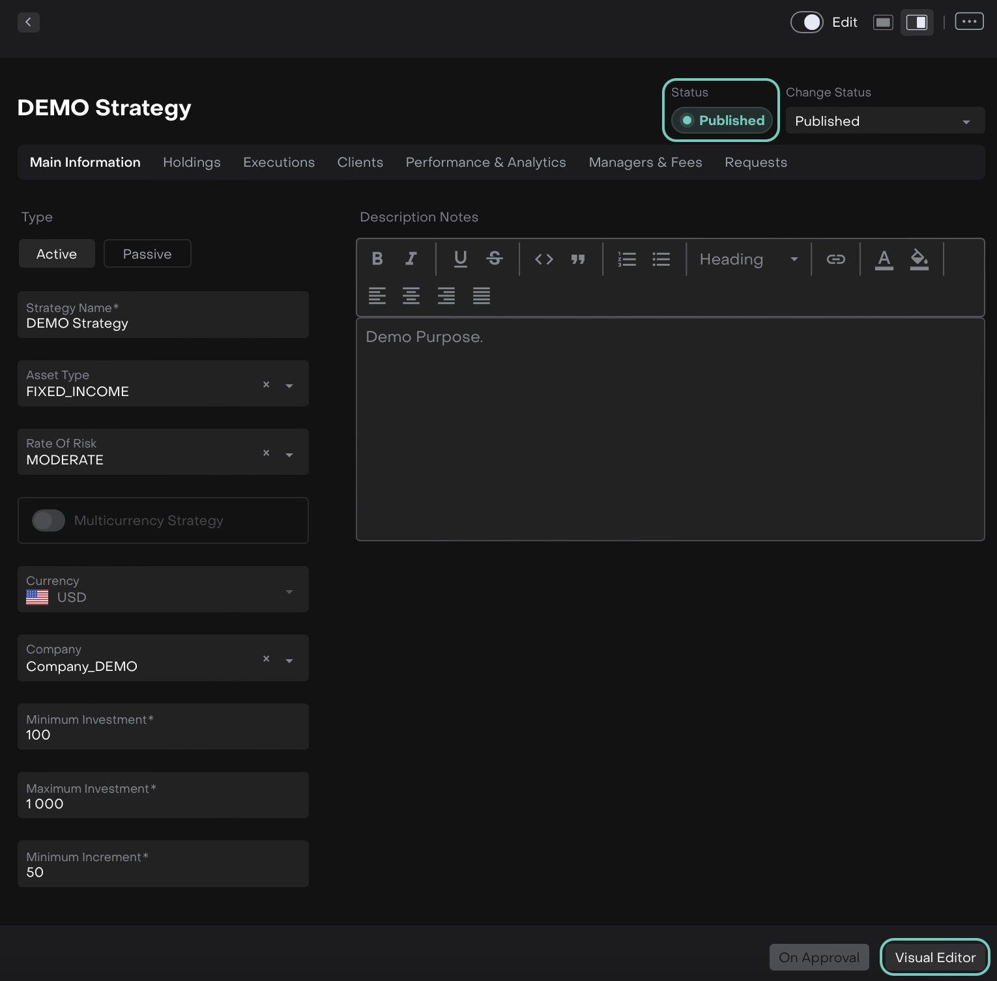The height and width of the screenshot is (981, 997).
Task: Enable the Multicurrency Strategy switch
Action: (49, 520)
